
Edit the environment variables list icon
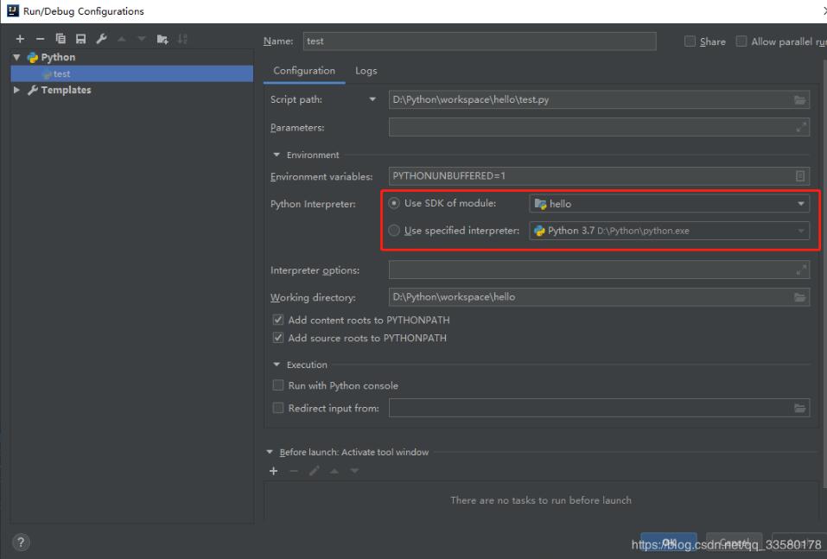[x=800, y=176]
